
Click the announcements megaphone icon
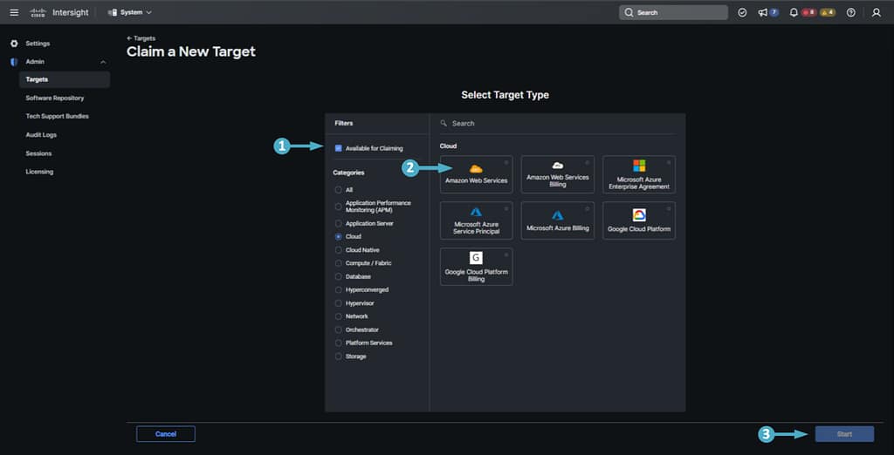763,12
